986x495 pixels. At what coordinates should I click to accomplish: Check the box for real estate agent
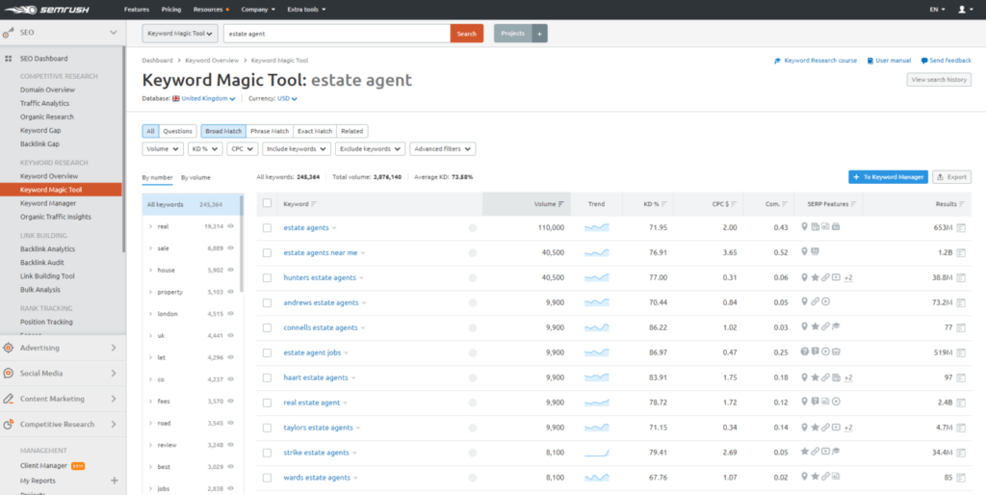pos(268,403)
